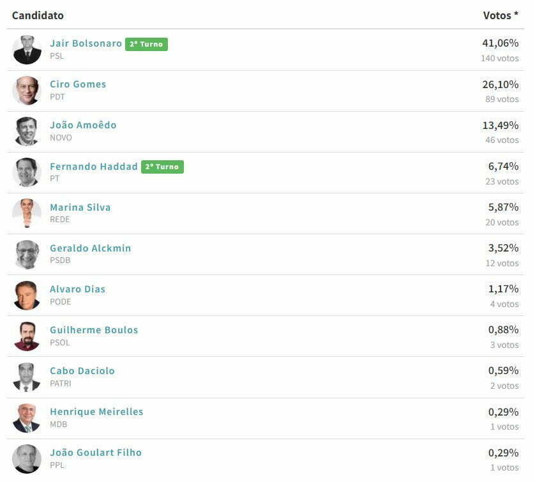
Task: Click Henrique Meirelles' portrait thumbnail
Action: pyautogui.click(x=27, y=418)
